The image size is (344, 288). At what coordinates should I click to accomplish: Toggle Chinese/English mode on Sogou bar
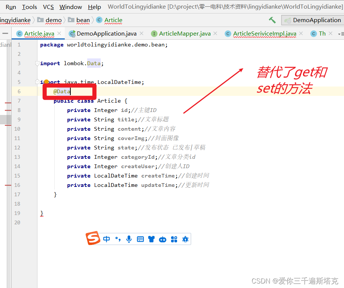coord(106,239)
